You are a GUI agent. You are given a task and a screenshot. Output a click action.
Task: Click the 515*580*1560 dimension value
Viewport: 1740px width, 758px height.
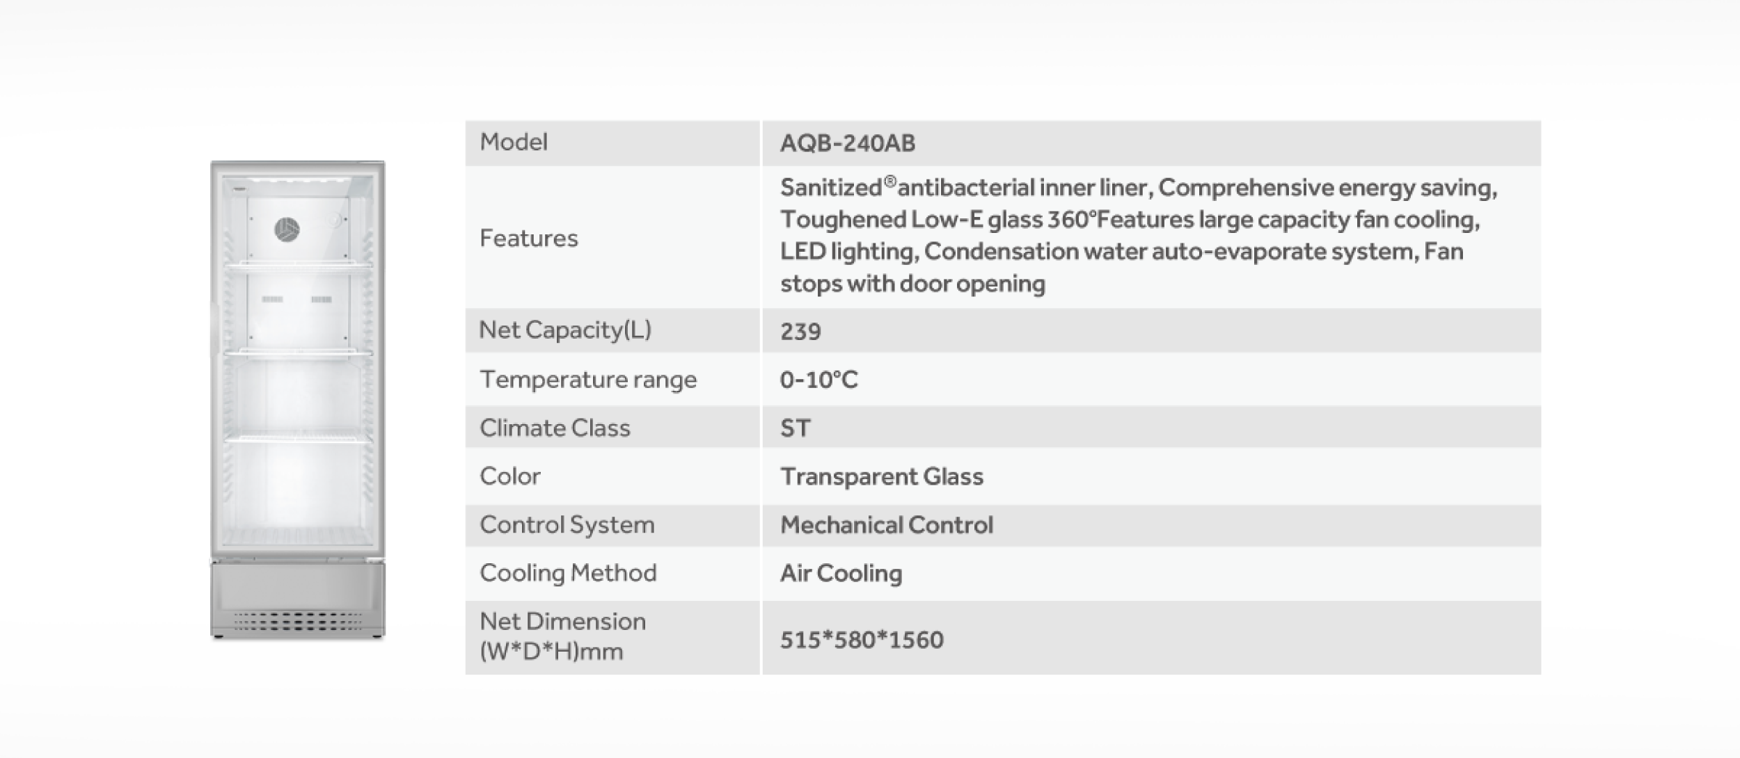point(862,640)
